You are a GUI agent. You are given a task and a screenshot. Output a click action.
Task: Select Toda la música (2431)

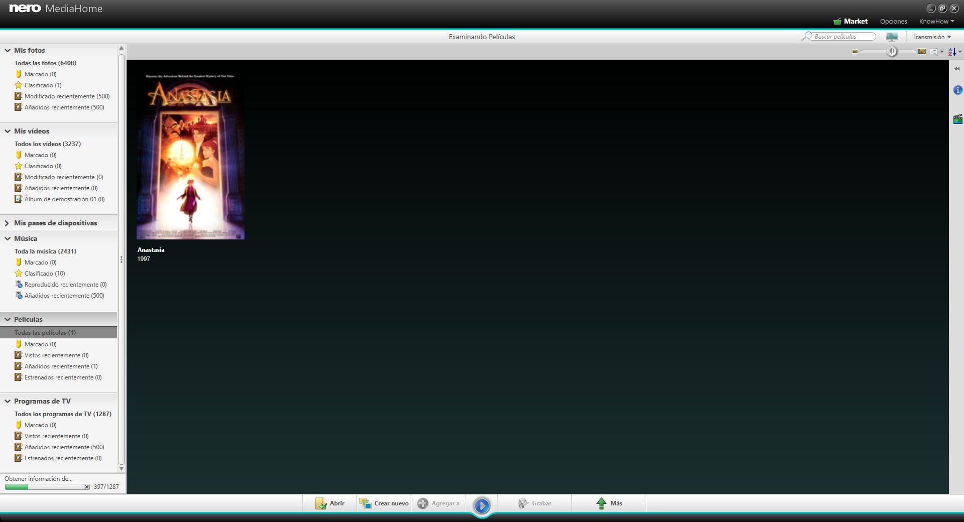45,251
